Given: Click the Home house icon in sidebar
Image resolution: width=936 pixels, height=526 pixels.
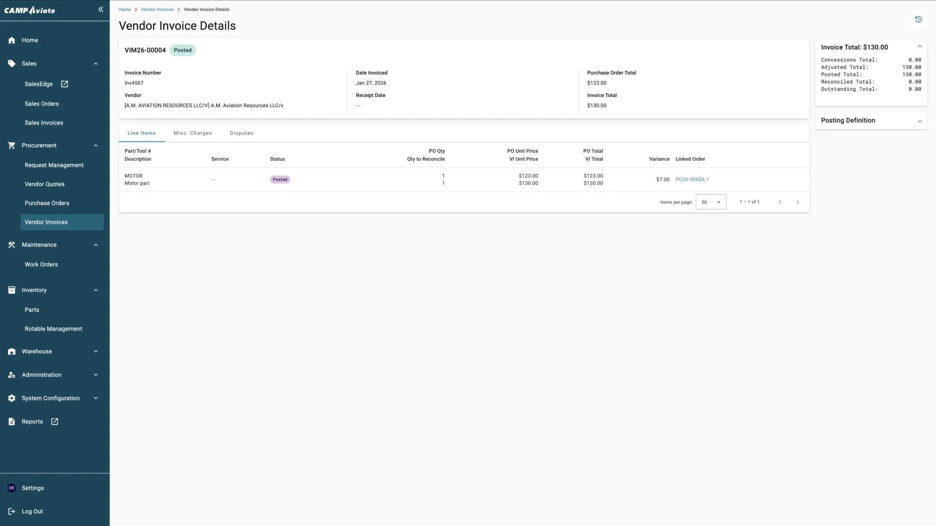Looking at the screenshot, I should pyautogui.click(x=12, y=40).
